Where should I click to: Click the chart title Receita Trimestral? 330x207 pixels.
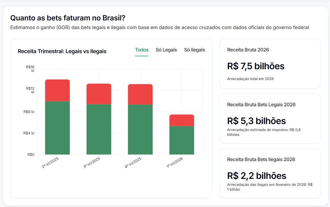pyautogui.click(x=62, y=51)
